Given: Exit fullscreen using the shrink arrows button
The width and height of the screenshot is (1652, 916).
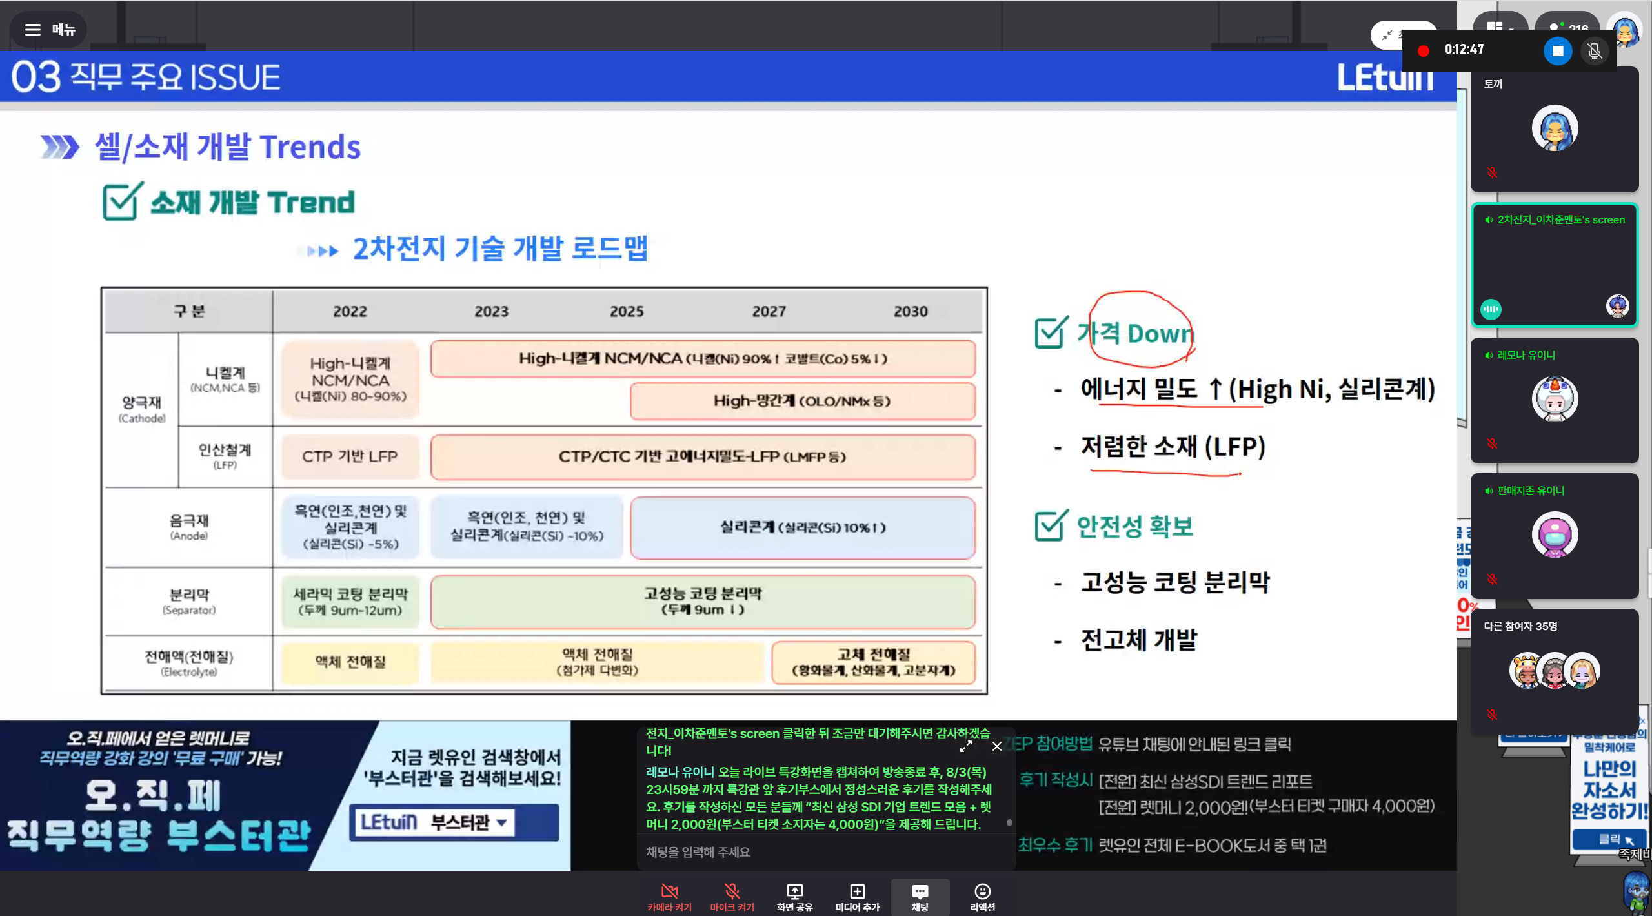Looking at the screenshot, I should point(1387,36).
